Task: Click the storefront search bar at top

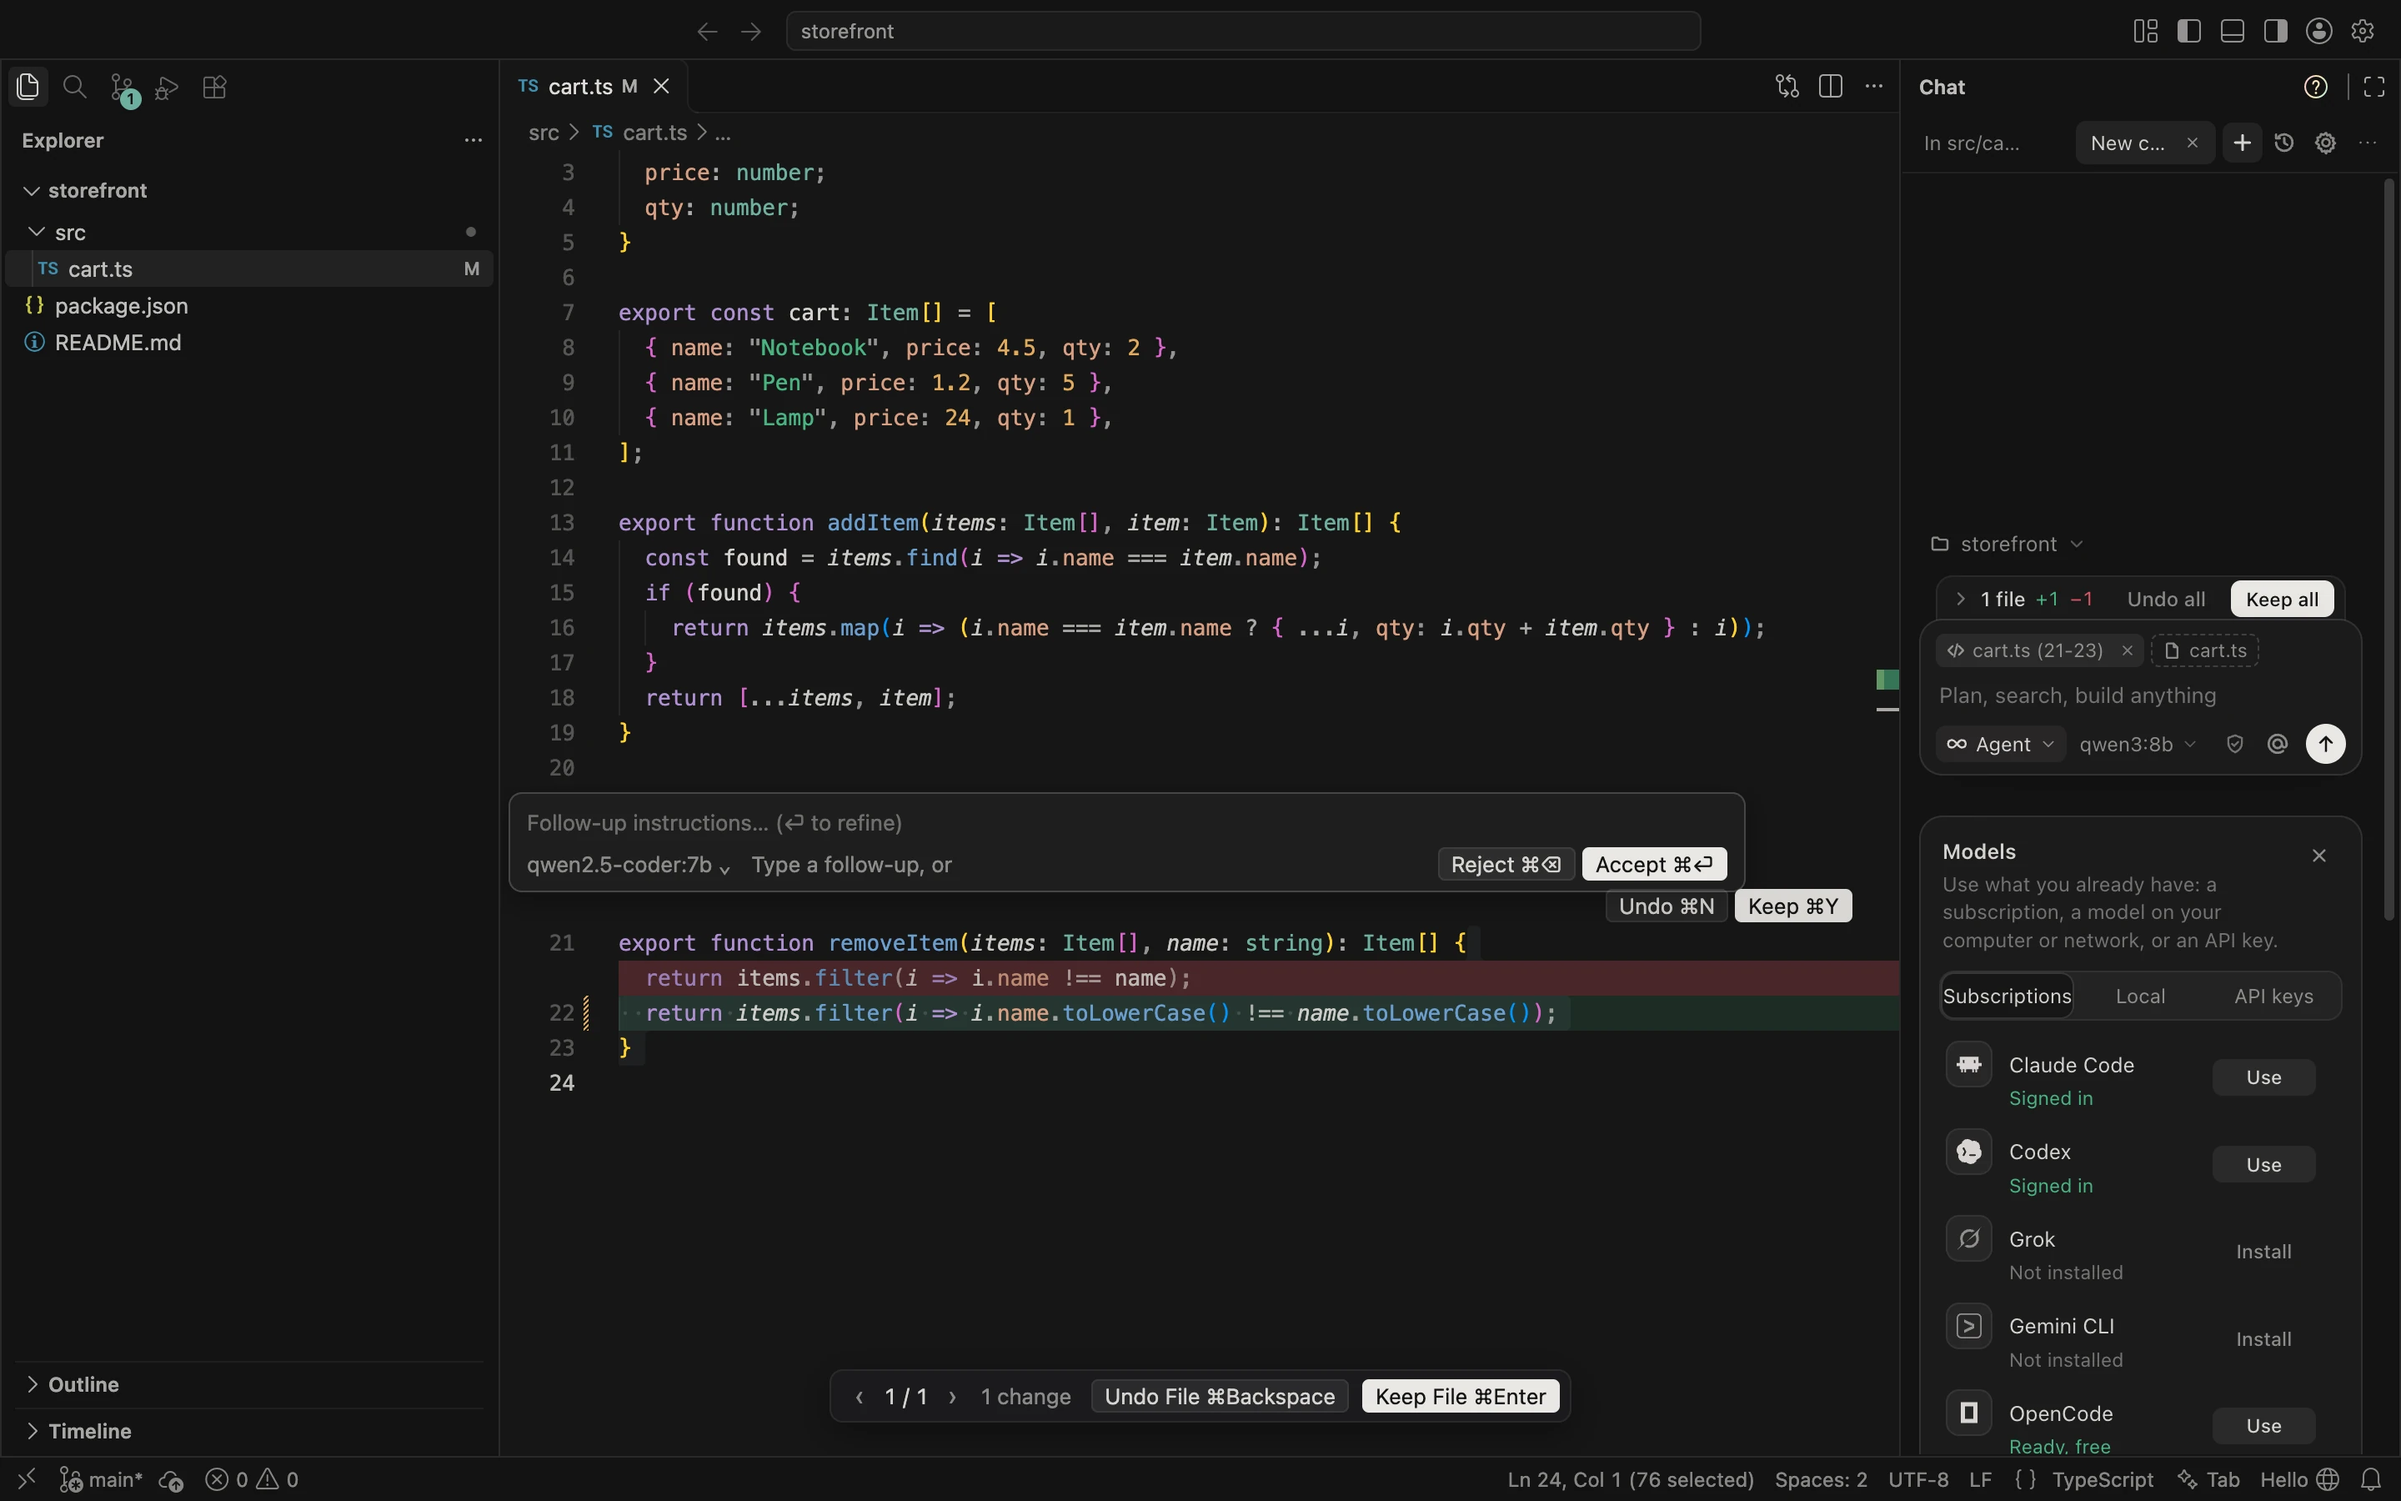Action: point(1242,31)
